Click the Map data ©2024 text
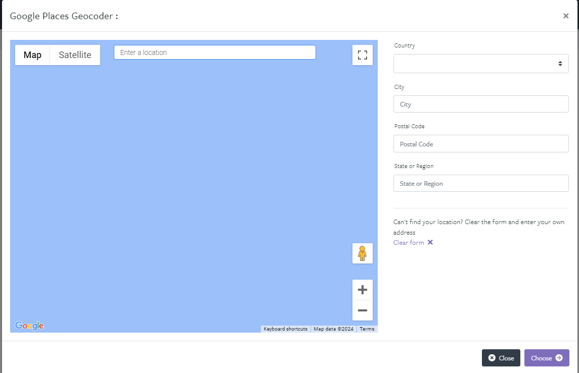 click(x=333, y=329)
